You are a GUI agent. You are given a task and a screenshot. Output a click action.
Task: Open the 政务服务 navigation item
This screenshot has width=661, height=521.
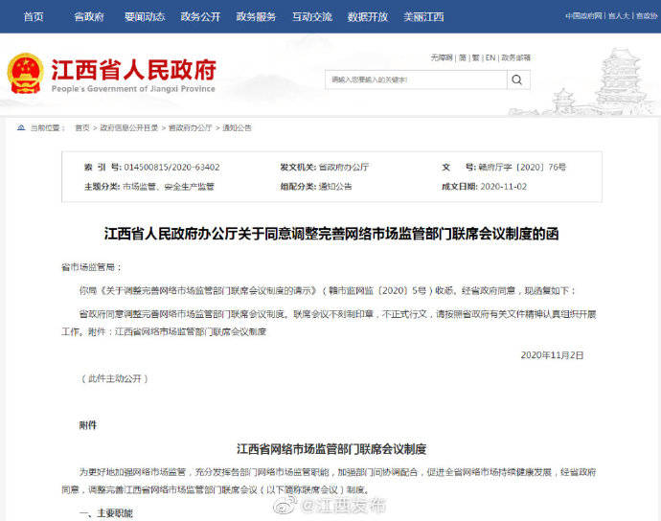click(256, 17)
